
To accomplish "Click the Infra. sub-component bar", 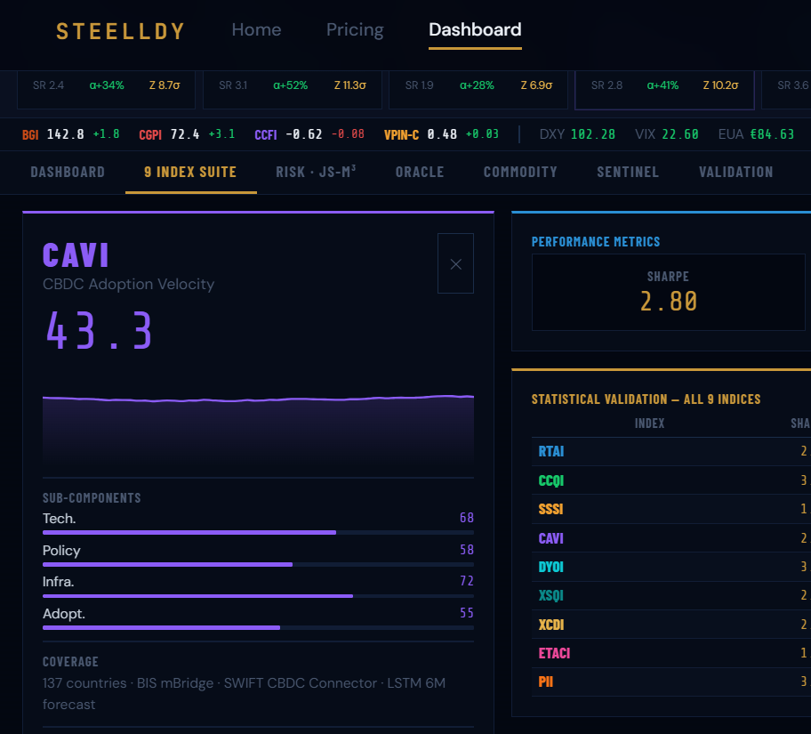I will click(258, 596).
